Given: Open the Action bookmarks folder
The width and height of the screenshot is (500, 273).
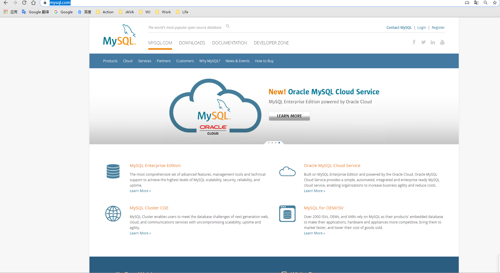Looking at the screenshot, I should (x=105, y=12).
